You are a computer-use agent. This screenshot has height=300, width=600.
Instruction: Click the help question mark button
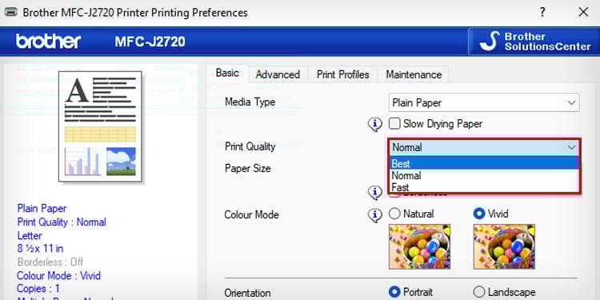[542, 12]
